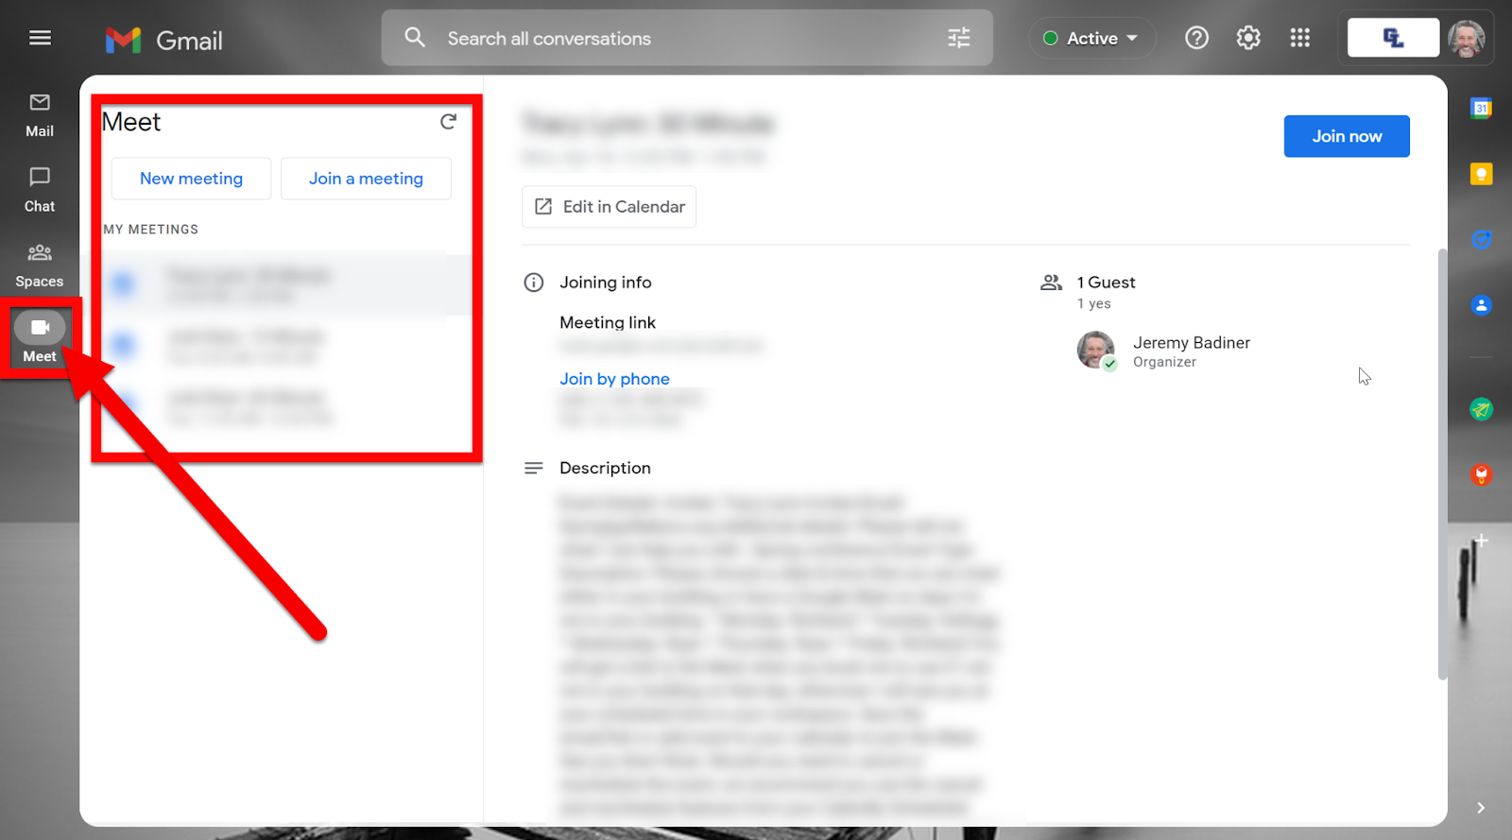Open Google Keep in the side panel

[1481, 174]
